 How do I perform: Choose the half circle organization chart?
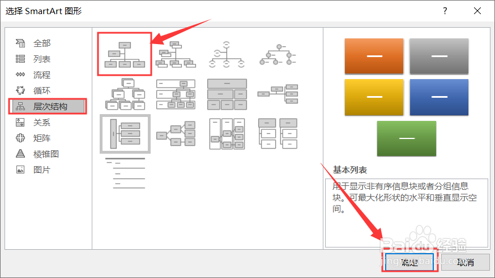click(x=227, y=54)
